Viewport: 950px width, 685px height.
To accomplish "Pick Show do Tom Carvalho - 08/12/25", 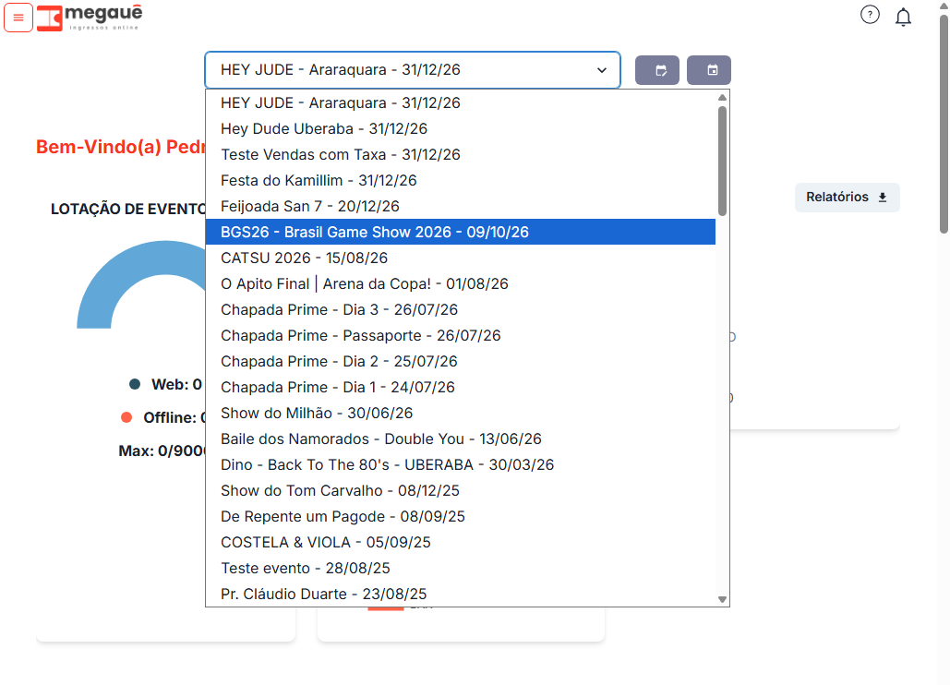I will coord(461,490).
